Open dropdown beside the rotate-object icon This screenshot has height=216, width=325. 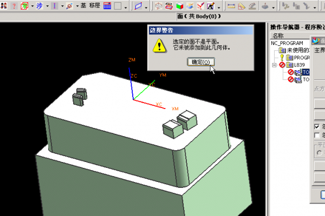pos(77,6)
